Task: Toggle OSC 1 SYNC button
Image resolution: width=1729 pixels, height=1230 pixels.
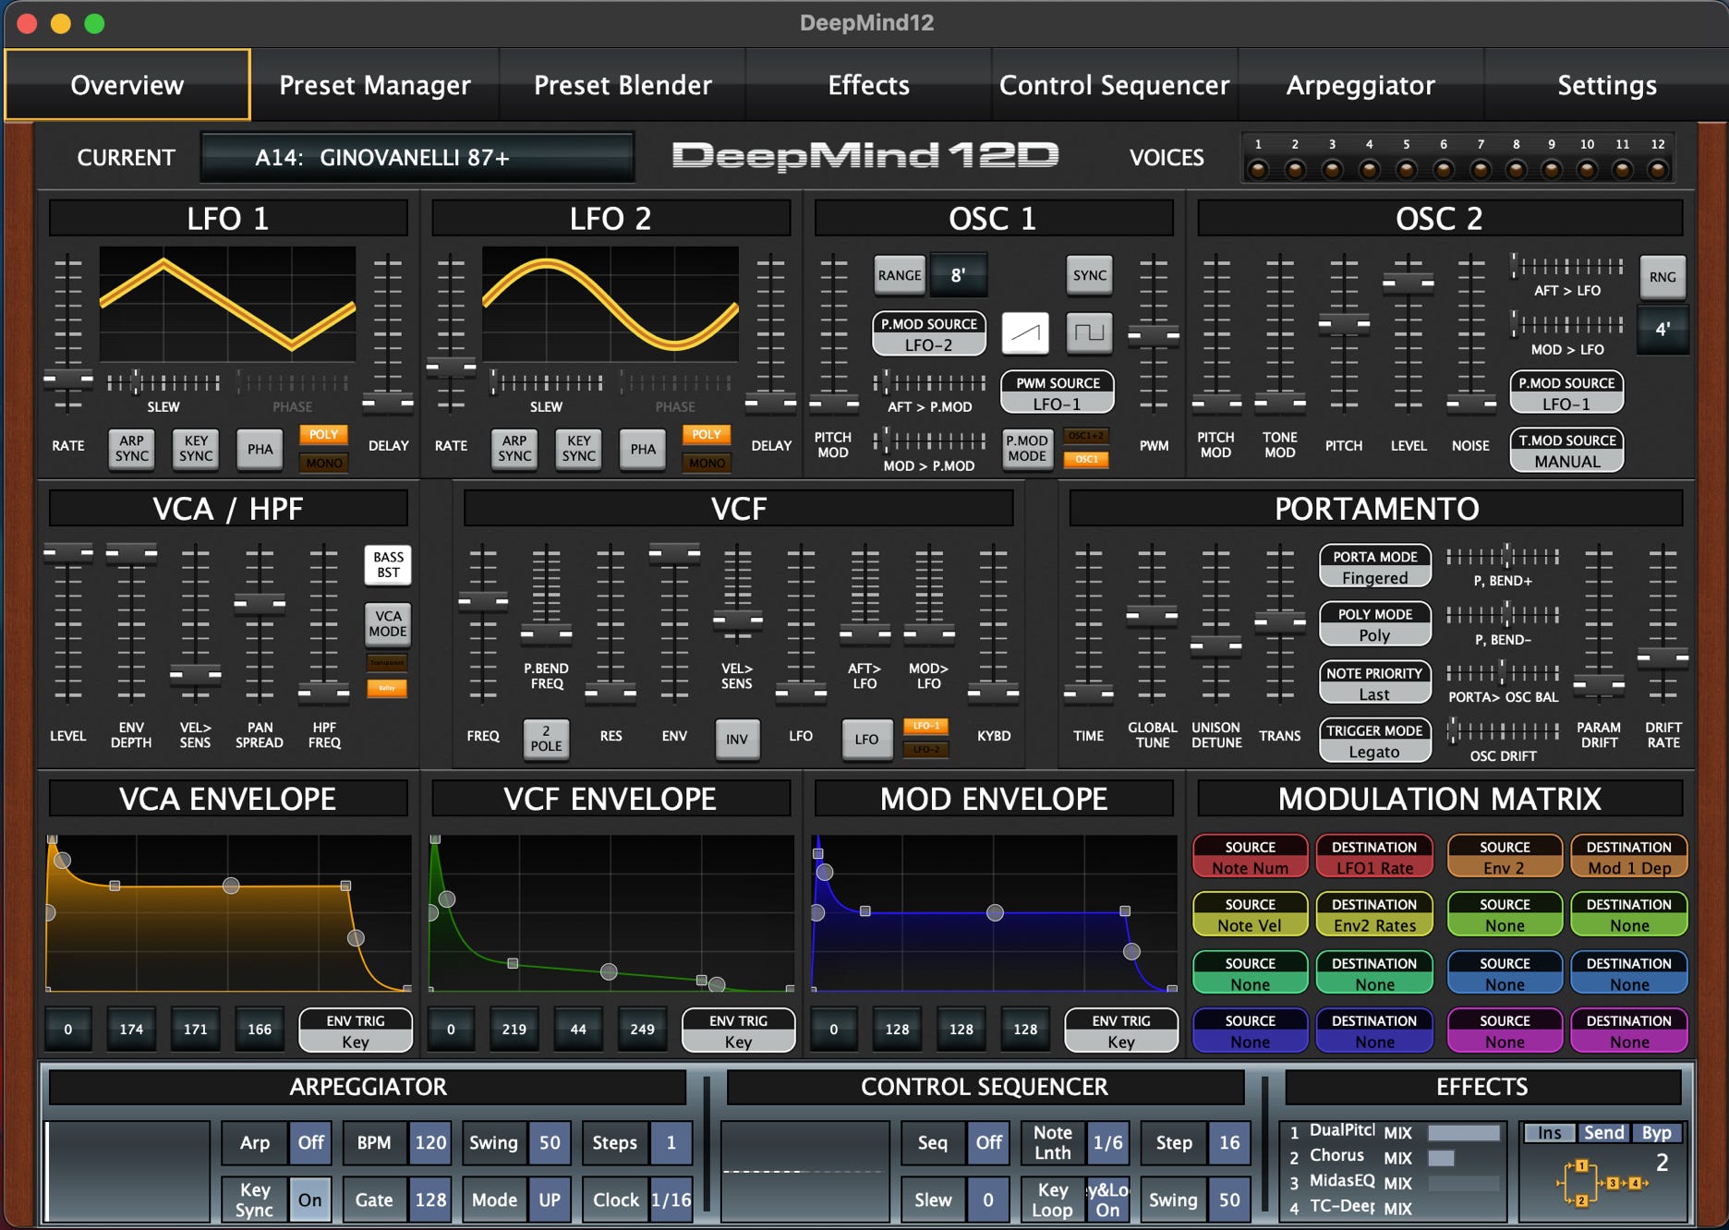Action: 1090,275
